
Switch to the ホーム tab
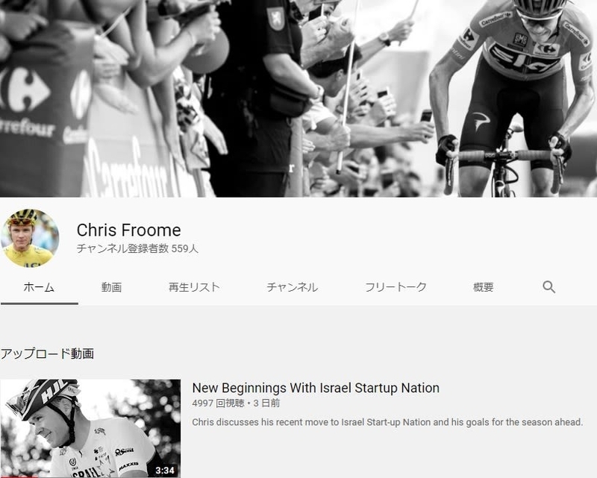pyautogui.click(x=39, y=287)
